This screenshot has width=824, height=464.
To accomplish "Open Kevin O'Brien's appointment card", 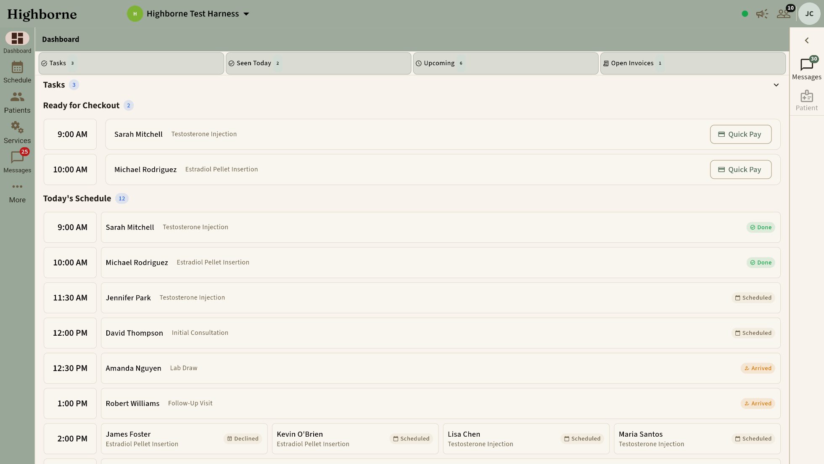I will [x=355, y=439].
